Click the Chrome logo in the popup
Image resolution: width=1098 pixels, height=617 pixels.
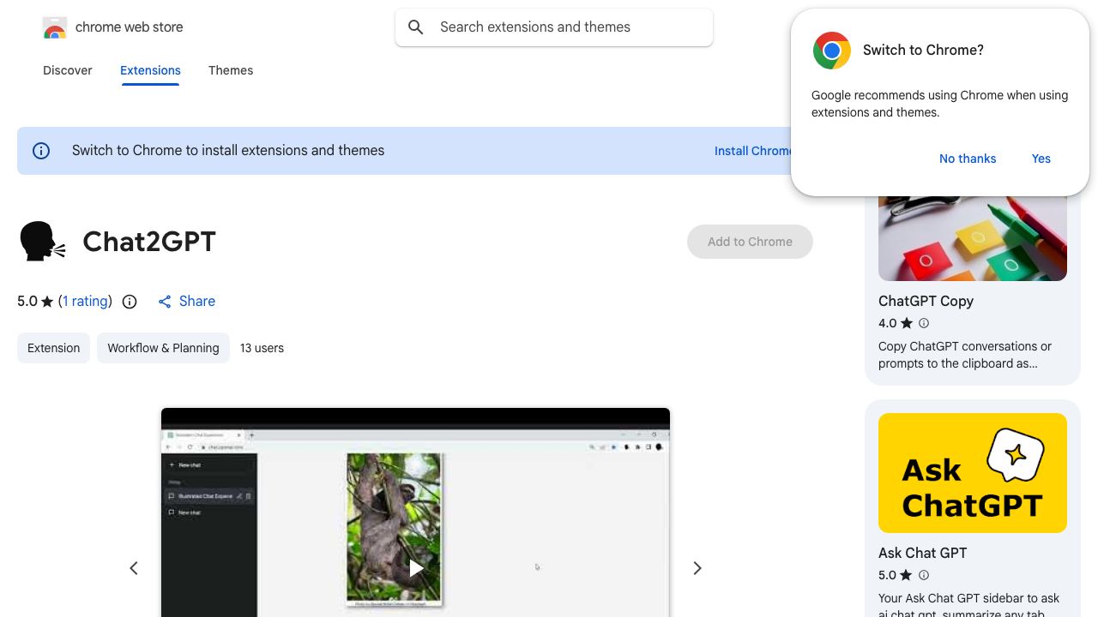[832, 51]
